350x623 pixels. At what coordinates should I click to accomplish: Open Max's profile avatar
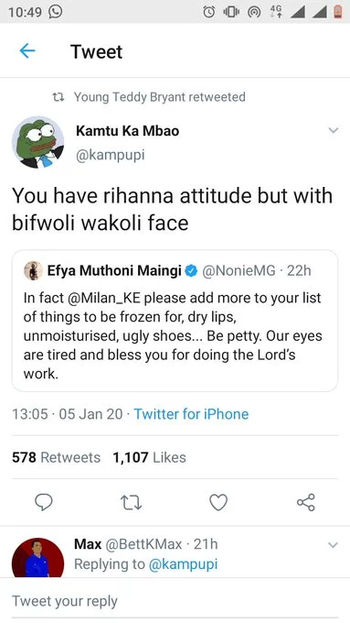[38, 557]
